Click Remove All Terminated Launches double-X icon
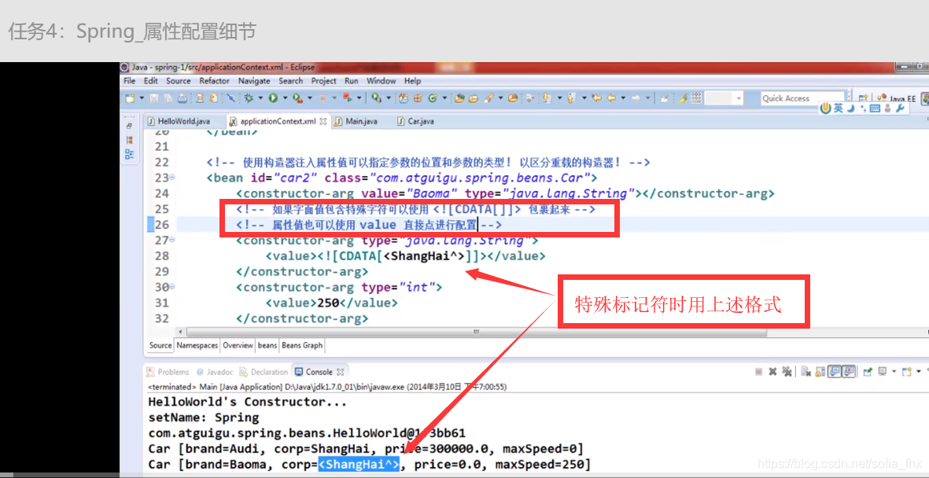 pyautogui.click(x=787, y=371)
